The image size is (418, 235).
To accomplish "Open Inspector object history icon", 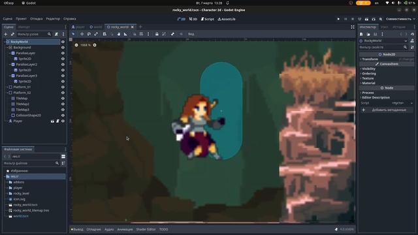I will pyautogui.click(x=412, y=34).
